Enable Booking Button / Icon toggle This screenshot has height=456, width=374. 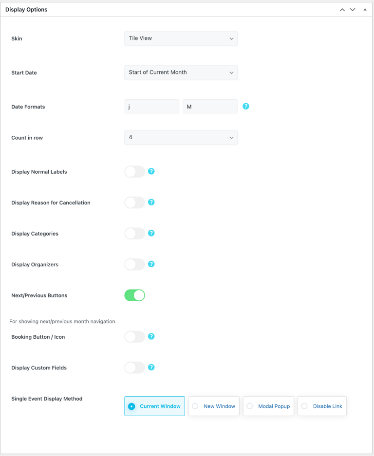(134, 337)
